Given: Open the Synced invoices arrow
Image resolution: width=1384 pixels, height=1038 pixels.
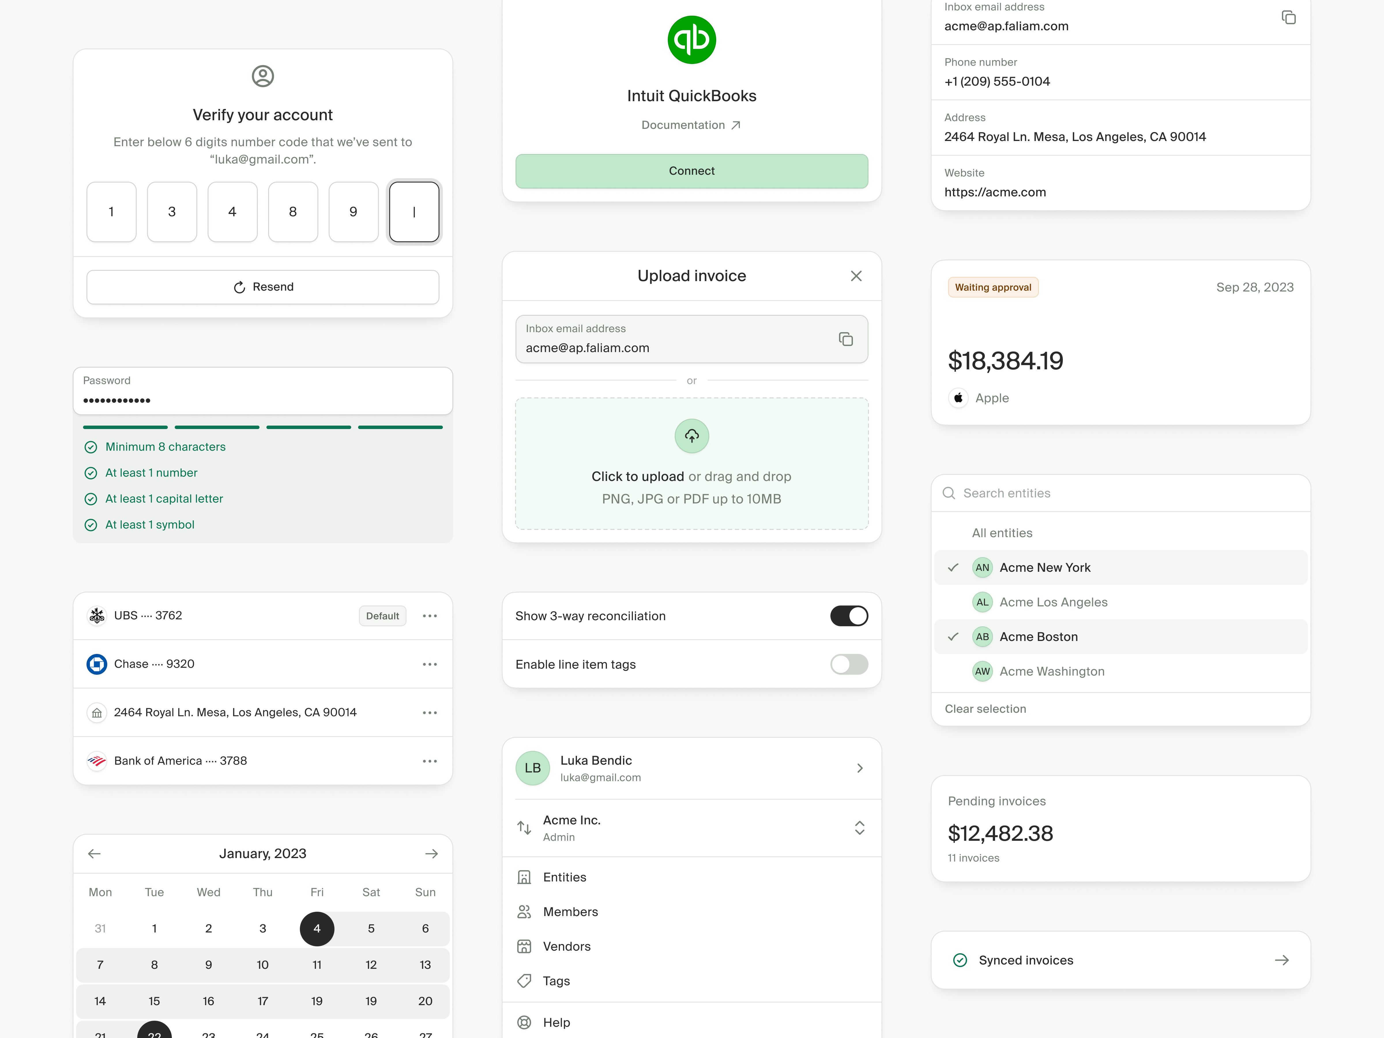Looking at the screenshot, I should [1282, 960].
